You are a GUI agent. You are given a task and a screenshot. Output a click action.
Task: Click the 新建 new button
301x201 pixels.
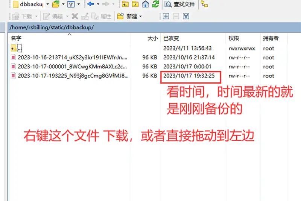pyautogui.click(x=127, y=16)
